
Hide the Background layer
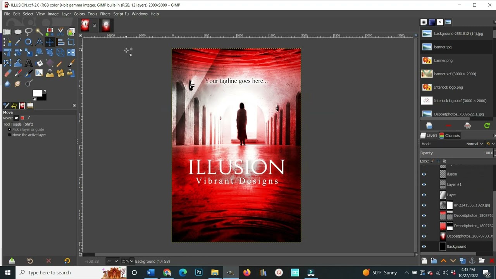[424, 246]
